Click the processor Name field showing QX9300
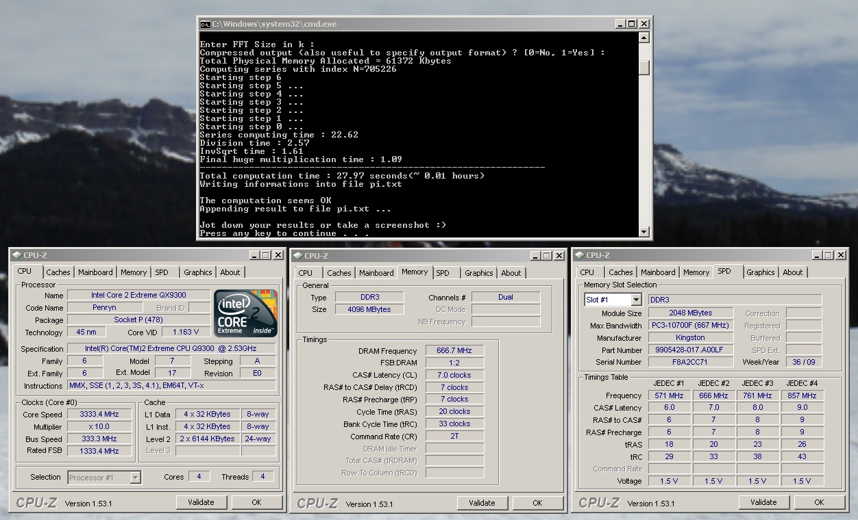Screen dimensions: 858x520 click(x=138, y=296)
